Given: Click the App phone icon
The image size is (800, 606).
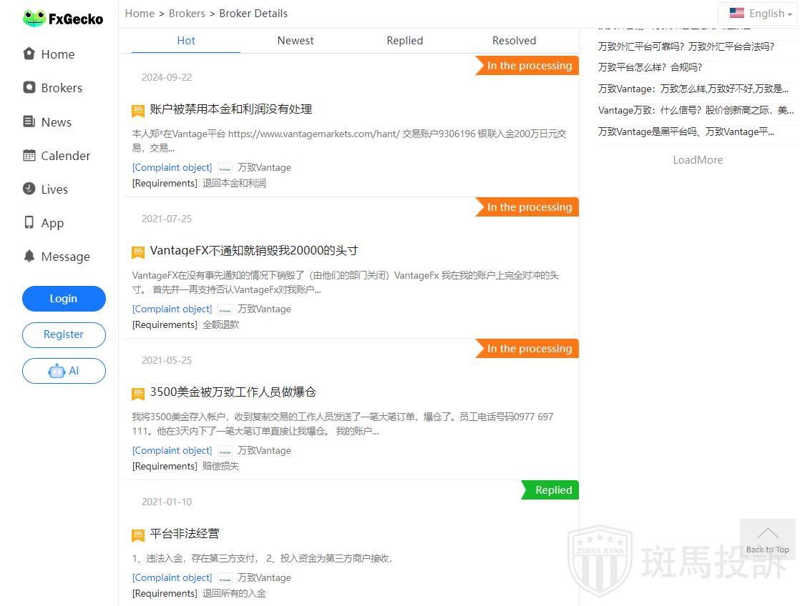Looking at the screenshot, I should (x=29, y=222).
